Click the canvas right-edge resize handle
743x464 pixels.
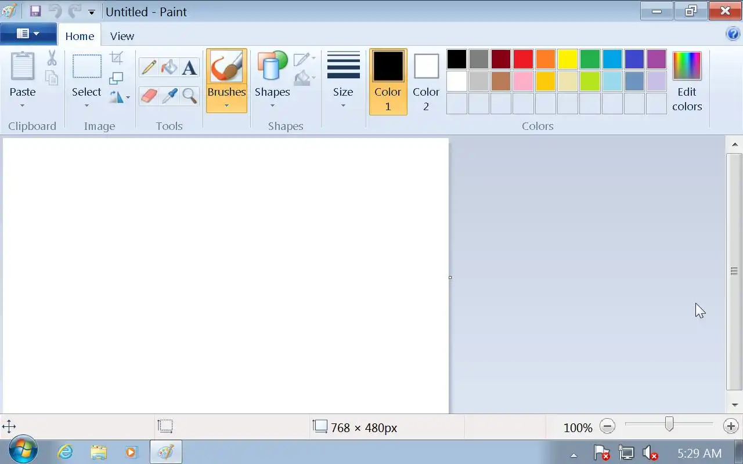(450, 277)
